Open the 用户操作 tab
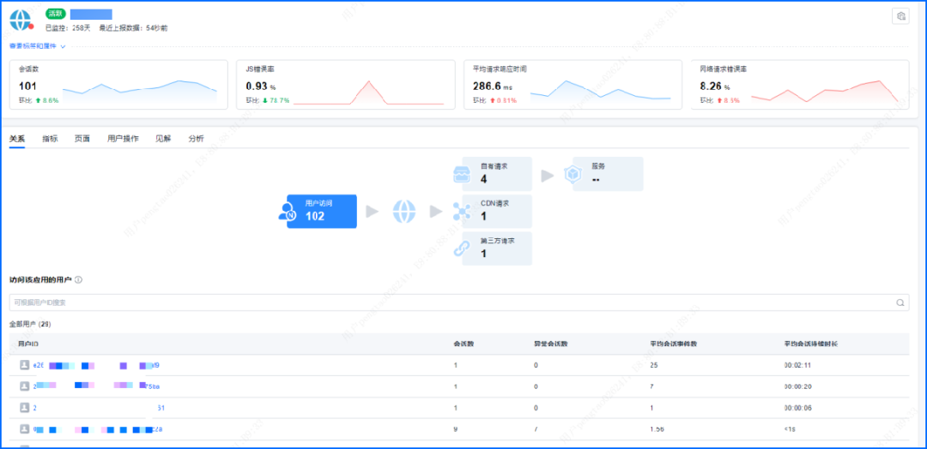The width and height of the screenshot is (927, 449). pos(123,139)
